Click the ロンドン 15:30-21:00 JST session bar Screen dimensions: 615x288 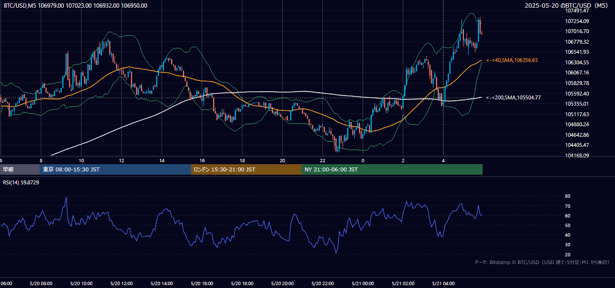[x=246, y=169]
